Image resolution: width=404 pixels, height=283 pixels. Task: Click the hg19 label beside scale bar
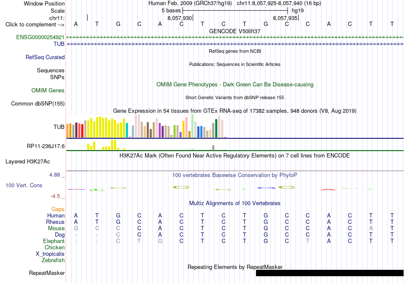pyautogui.click(x=298, y=11)
